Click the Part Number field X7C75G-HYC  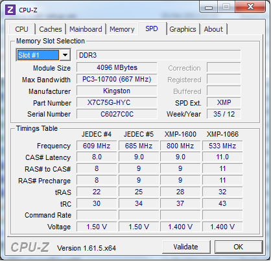pyautogui.click(x=117, y=102)
